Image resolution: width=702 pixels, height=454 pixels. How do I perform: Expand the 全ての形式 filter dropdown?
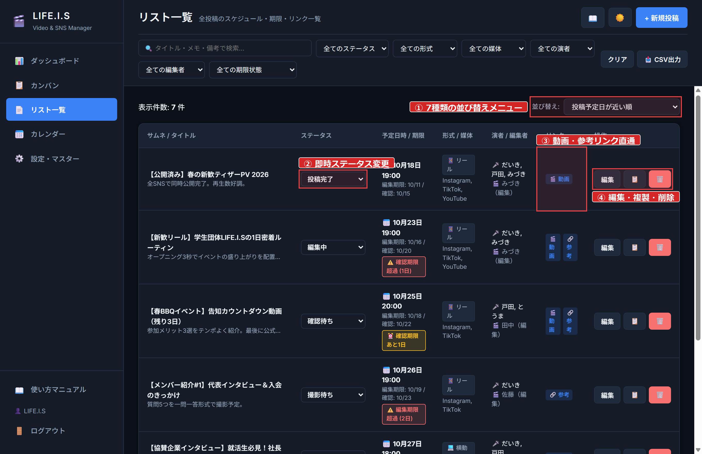click(425, 48)
